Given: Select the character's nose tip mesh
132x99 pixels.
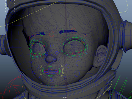Looking at the screenshot, I should pyautogui.click(x=50, y=58).
